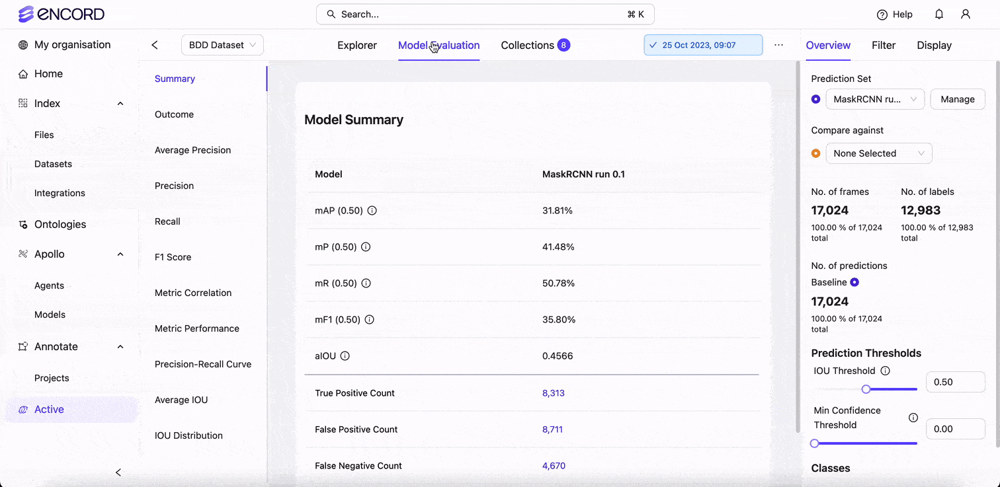The image size is (1000, 487).
Task: Open False Positive Count 8,711 link
Action: pyautogui.click(x=552, y=430)
